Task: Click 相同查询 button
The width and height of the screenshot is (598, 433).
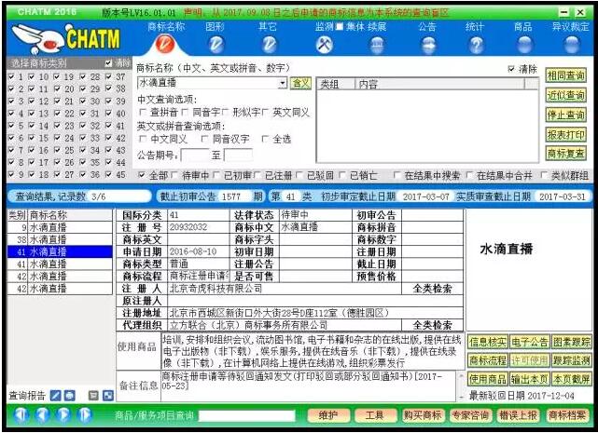Action: point(565,75)
